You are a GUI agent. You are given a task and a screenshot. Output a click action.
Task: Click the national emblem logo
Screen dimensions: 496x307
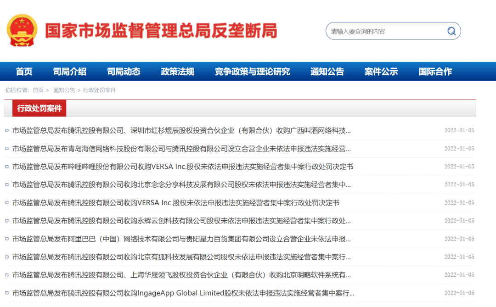click(x=22, y=30)
